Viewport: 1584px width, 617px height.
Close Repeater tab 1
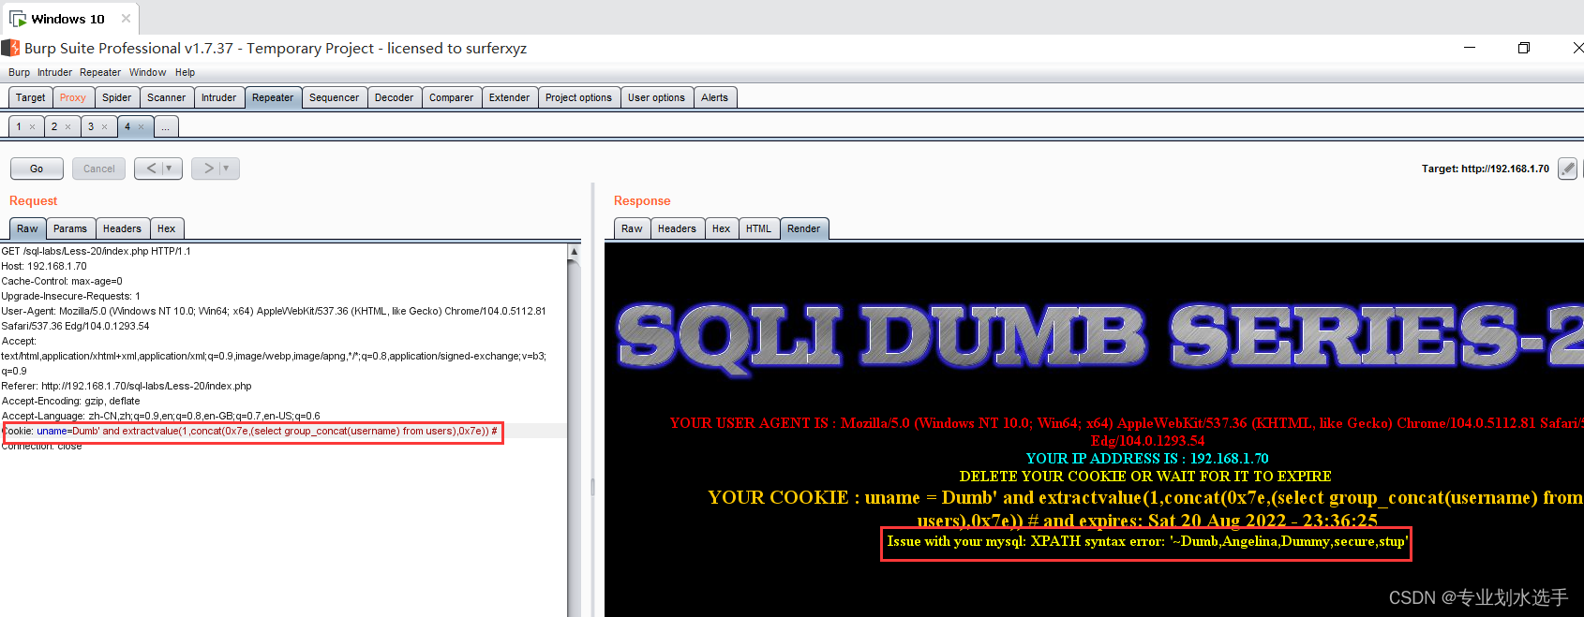tap(32, 126)
